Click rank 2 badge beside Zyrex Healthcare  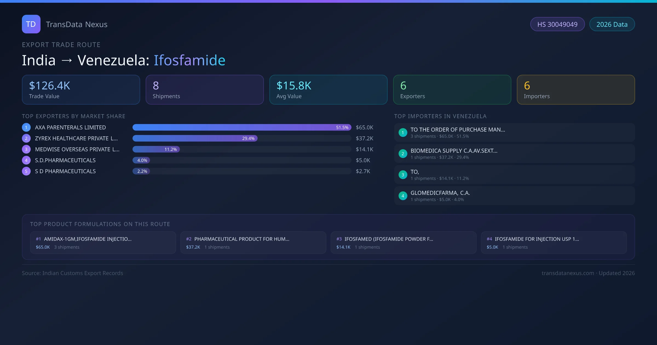[26, 138]
